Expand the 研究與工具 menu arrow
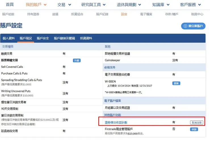This screenshot has height=142, width=210. 104,5
